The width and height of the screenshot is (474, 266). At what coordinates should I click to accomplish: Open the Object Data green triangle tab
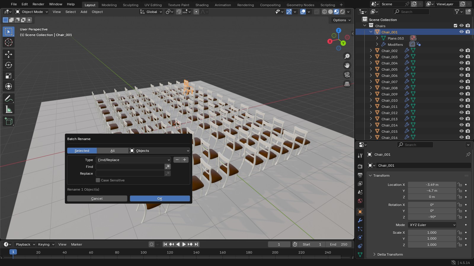pyautogui.click(x=360, y=254)
